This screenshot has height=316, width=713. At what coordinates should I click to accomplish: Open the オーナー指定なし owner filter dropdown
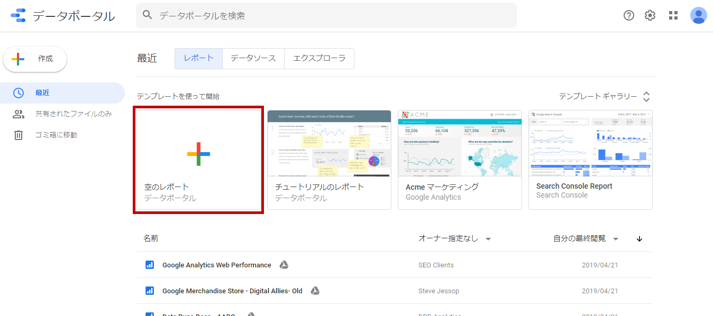[x=455, y=239]
